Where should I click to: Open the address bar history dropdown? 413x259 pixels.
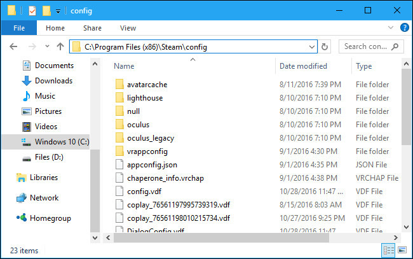pos(312,47)
